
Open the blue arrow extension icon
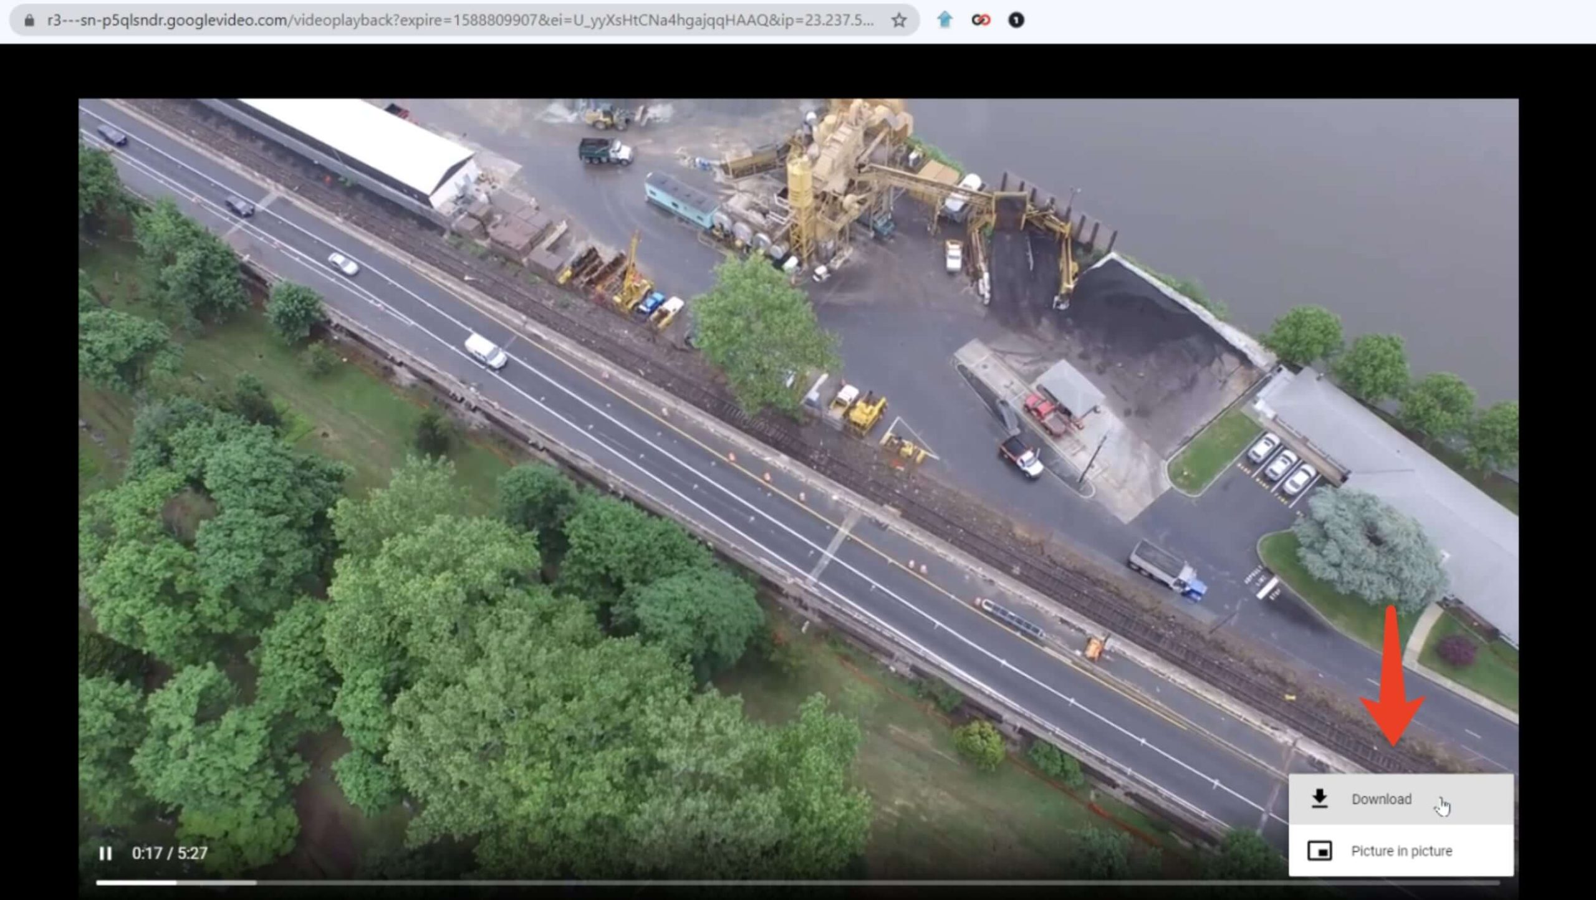[x=945, y=20]
